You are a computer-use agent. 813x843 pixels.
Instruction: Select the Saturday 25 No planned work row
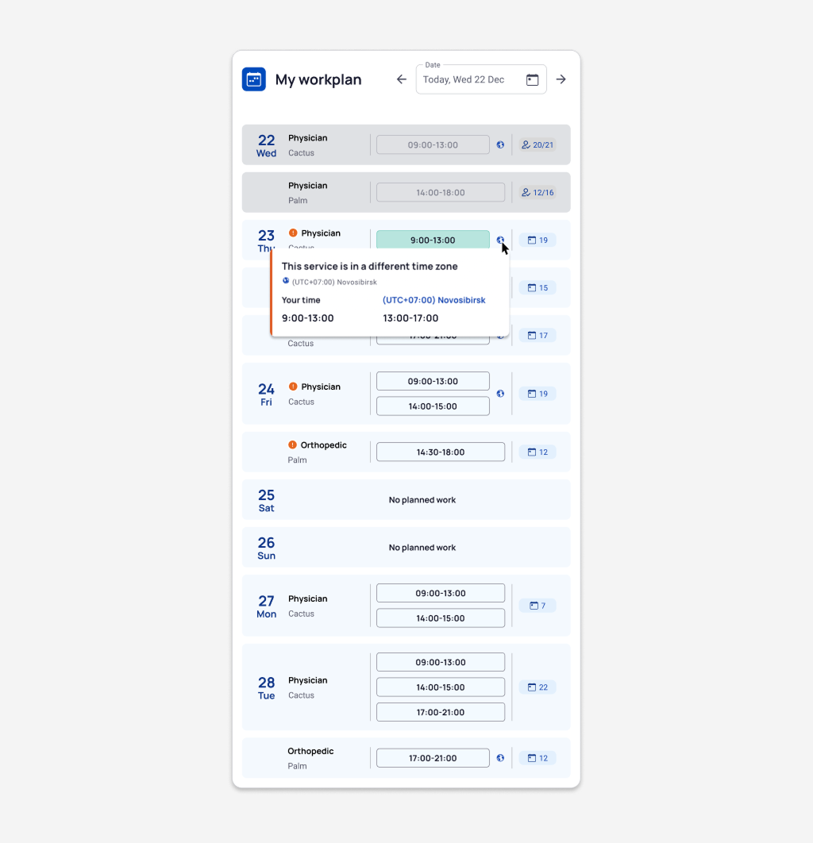(406, 500)
